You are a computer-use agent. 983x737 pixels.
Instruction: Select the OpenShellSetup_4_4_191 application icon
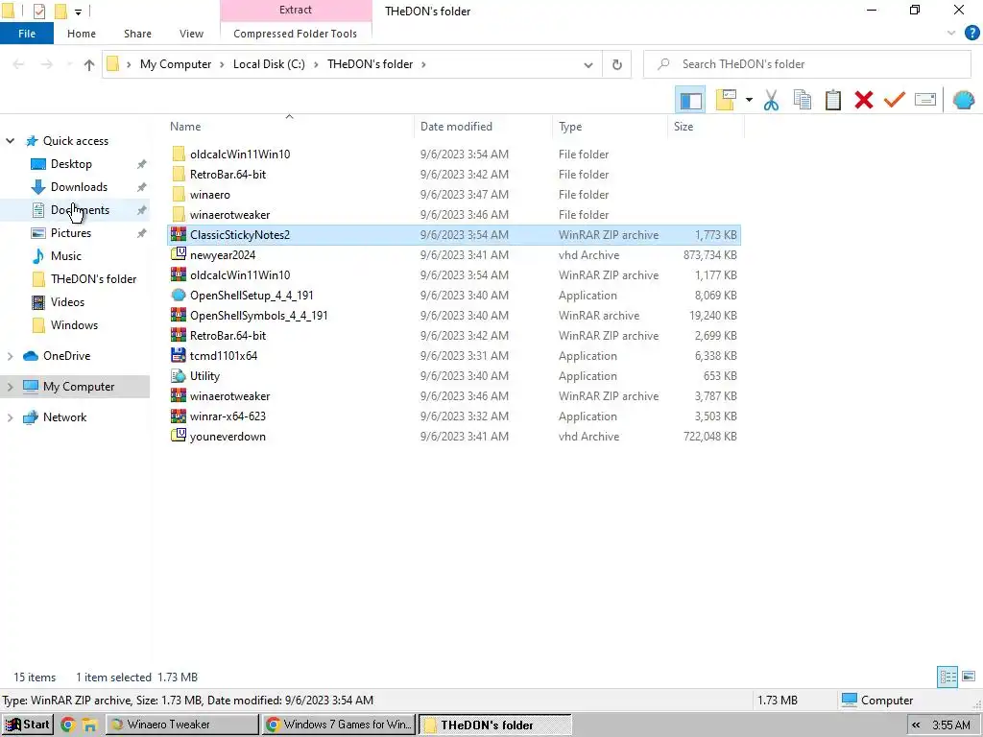click(x=179, y=296)
